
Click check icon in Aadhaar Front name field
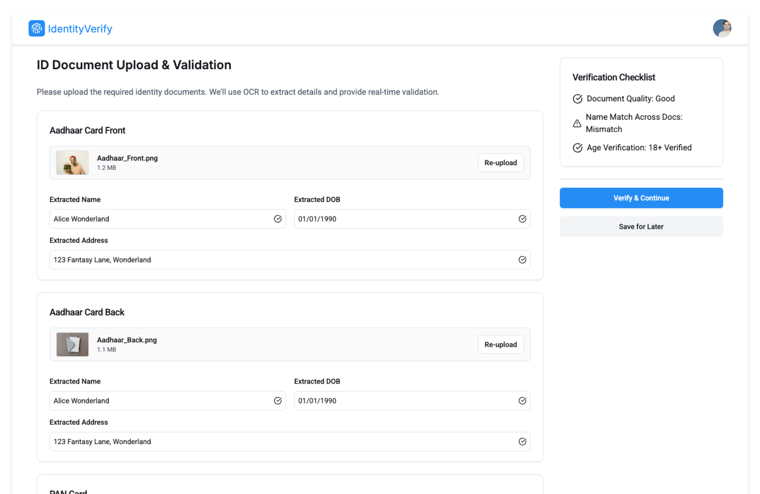pyautogui.click(x=277, y=219)
